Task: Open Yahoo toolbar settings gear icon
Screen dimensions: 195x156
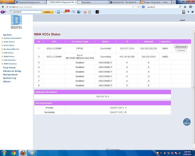Action: pyautogui.click(x=193, y=12)
